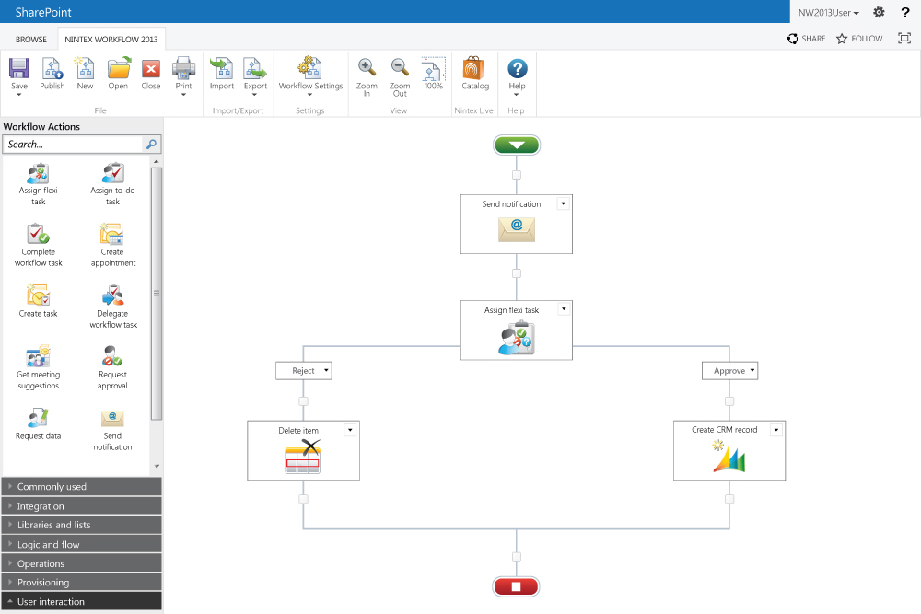Open a workflow with the Open icon
Viewport: 921px width, 614px height.
[x=119, y=68]
